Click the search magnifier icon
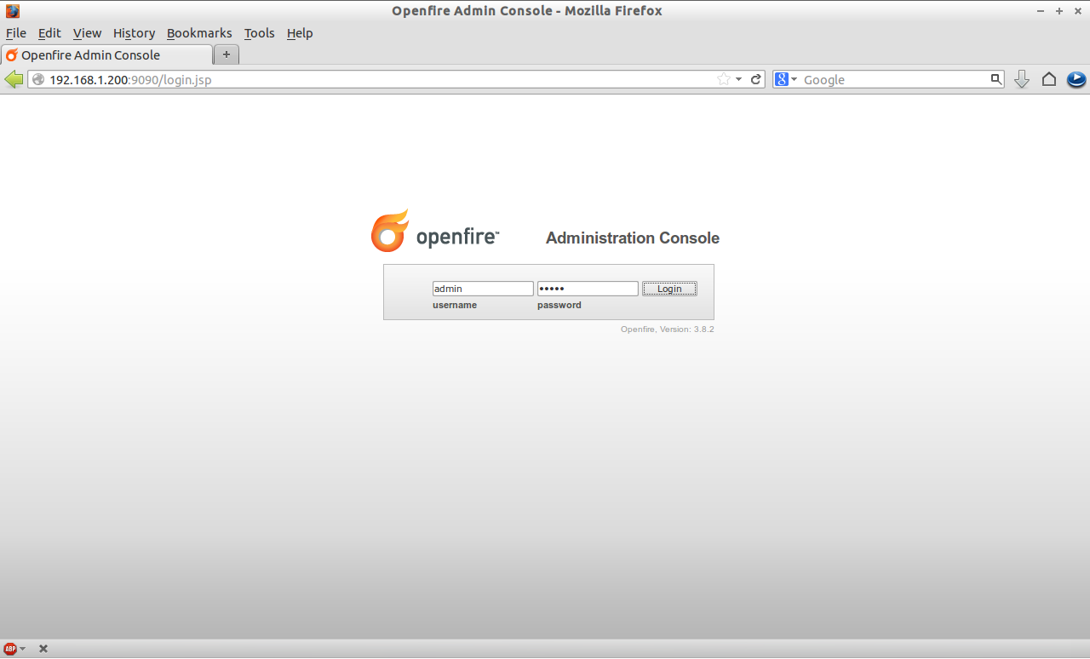This screenshot has height=659, width=1090. (x=995, y=79)
